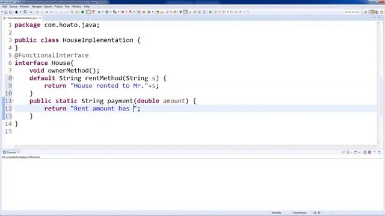Click the Pin Console icon
The height and width of the screenshot is (216, 385).
point(343,152)
